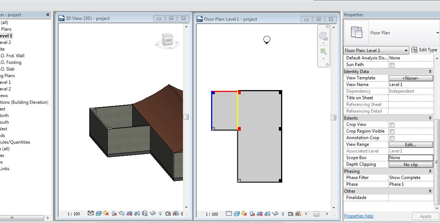Toggle Shadows in the floor plan view bar
This screenshot has height=223, width=440.
[x=251, y=213]
